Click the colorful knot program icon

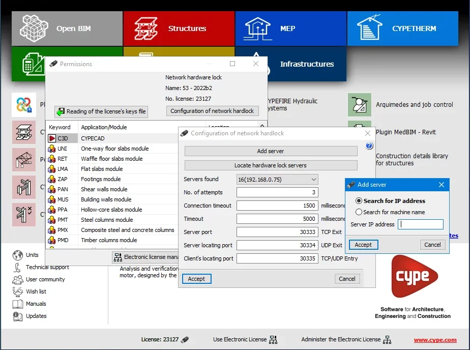point(24,105)
